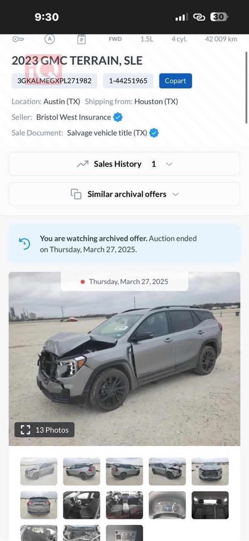249x541 pixels.
Task: Tap the fullscreen brackets icon on photo
Action: click(x=25, y=430)
